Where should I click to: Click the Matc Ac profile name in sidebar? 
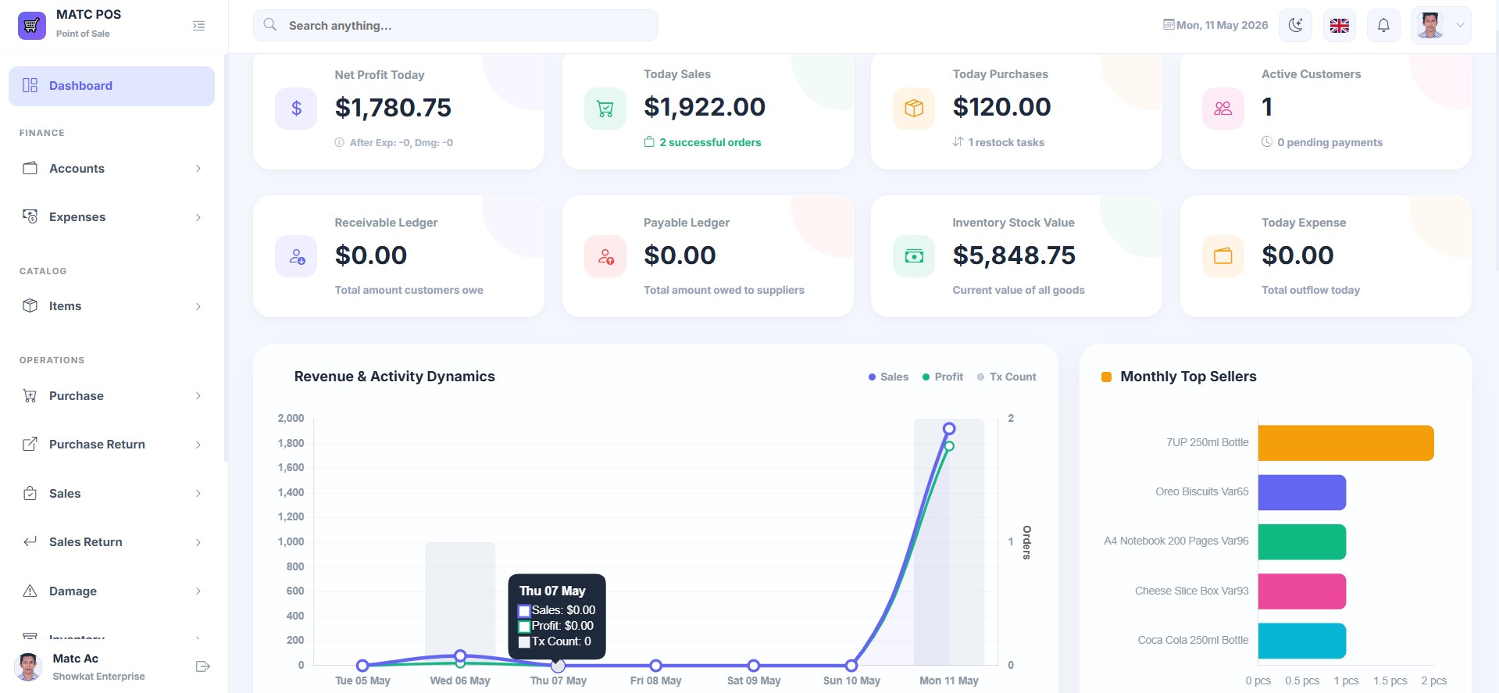pyautogui.click(x=76, y=659)
